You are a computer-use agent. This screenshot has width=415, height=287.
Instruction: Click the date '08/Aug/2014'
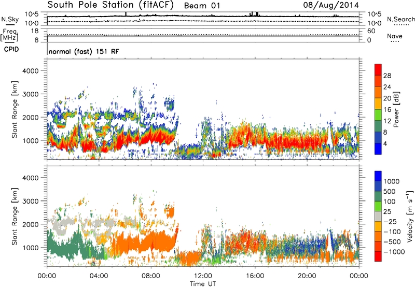tap(331, 5)
